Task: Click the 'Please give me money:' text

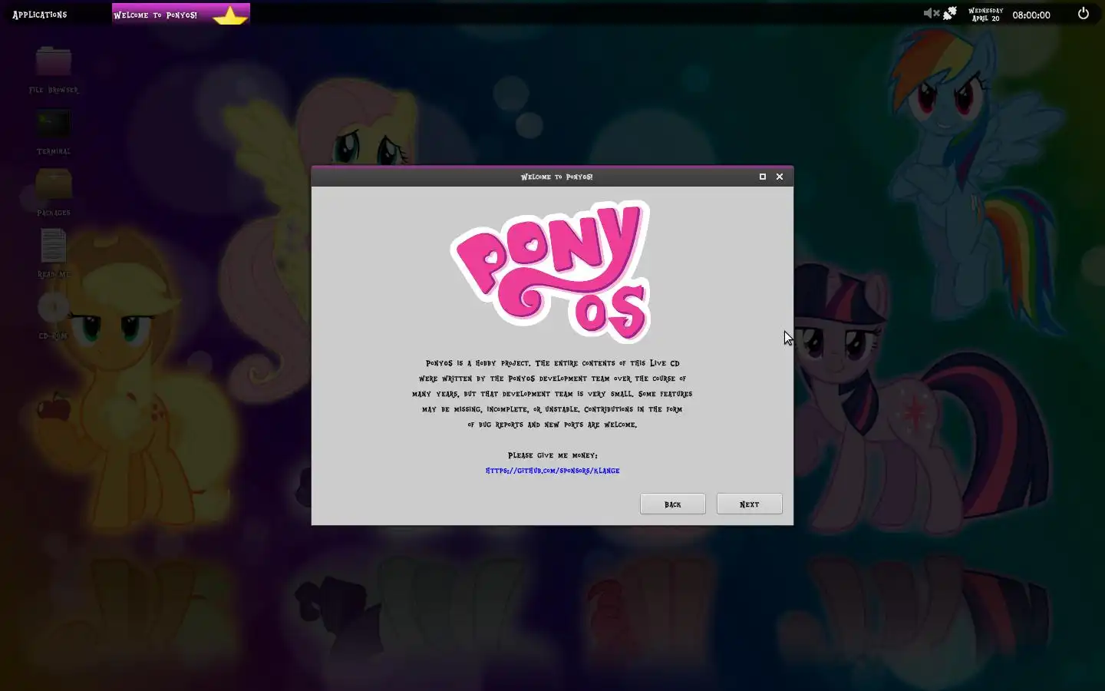Action: coord(552,455)
